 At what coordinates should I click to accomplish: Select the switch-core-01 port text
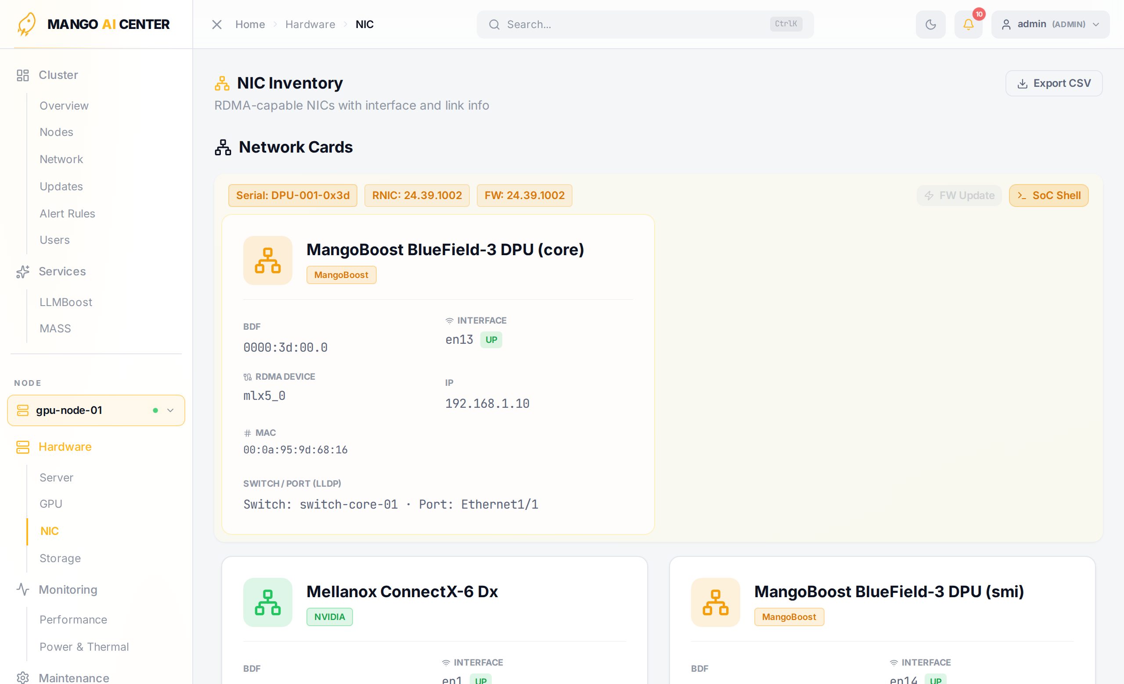[391, 504]
